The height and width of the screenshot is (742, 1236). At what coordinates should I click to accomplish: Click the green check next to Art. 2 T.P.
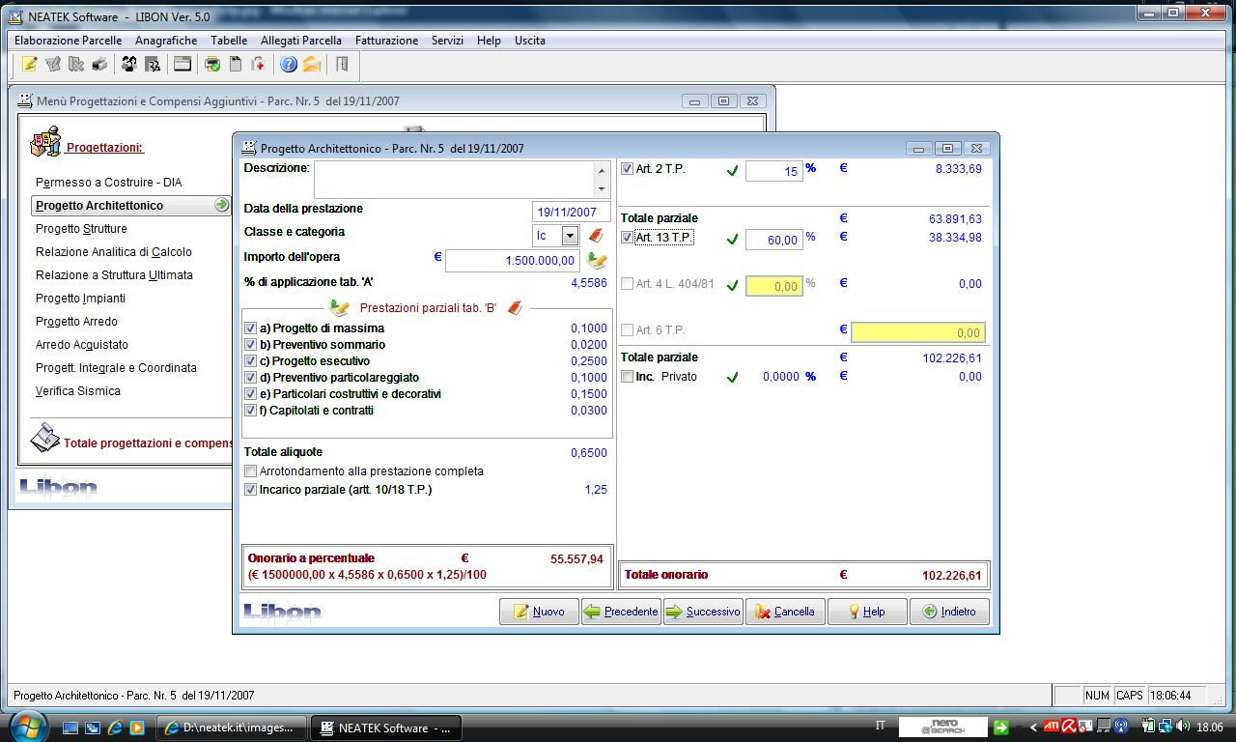tap(732, 171)
